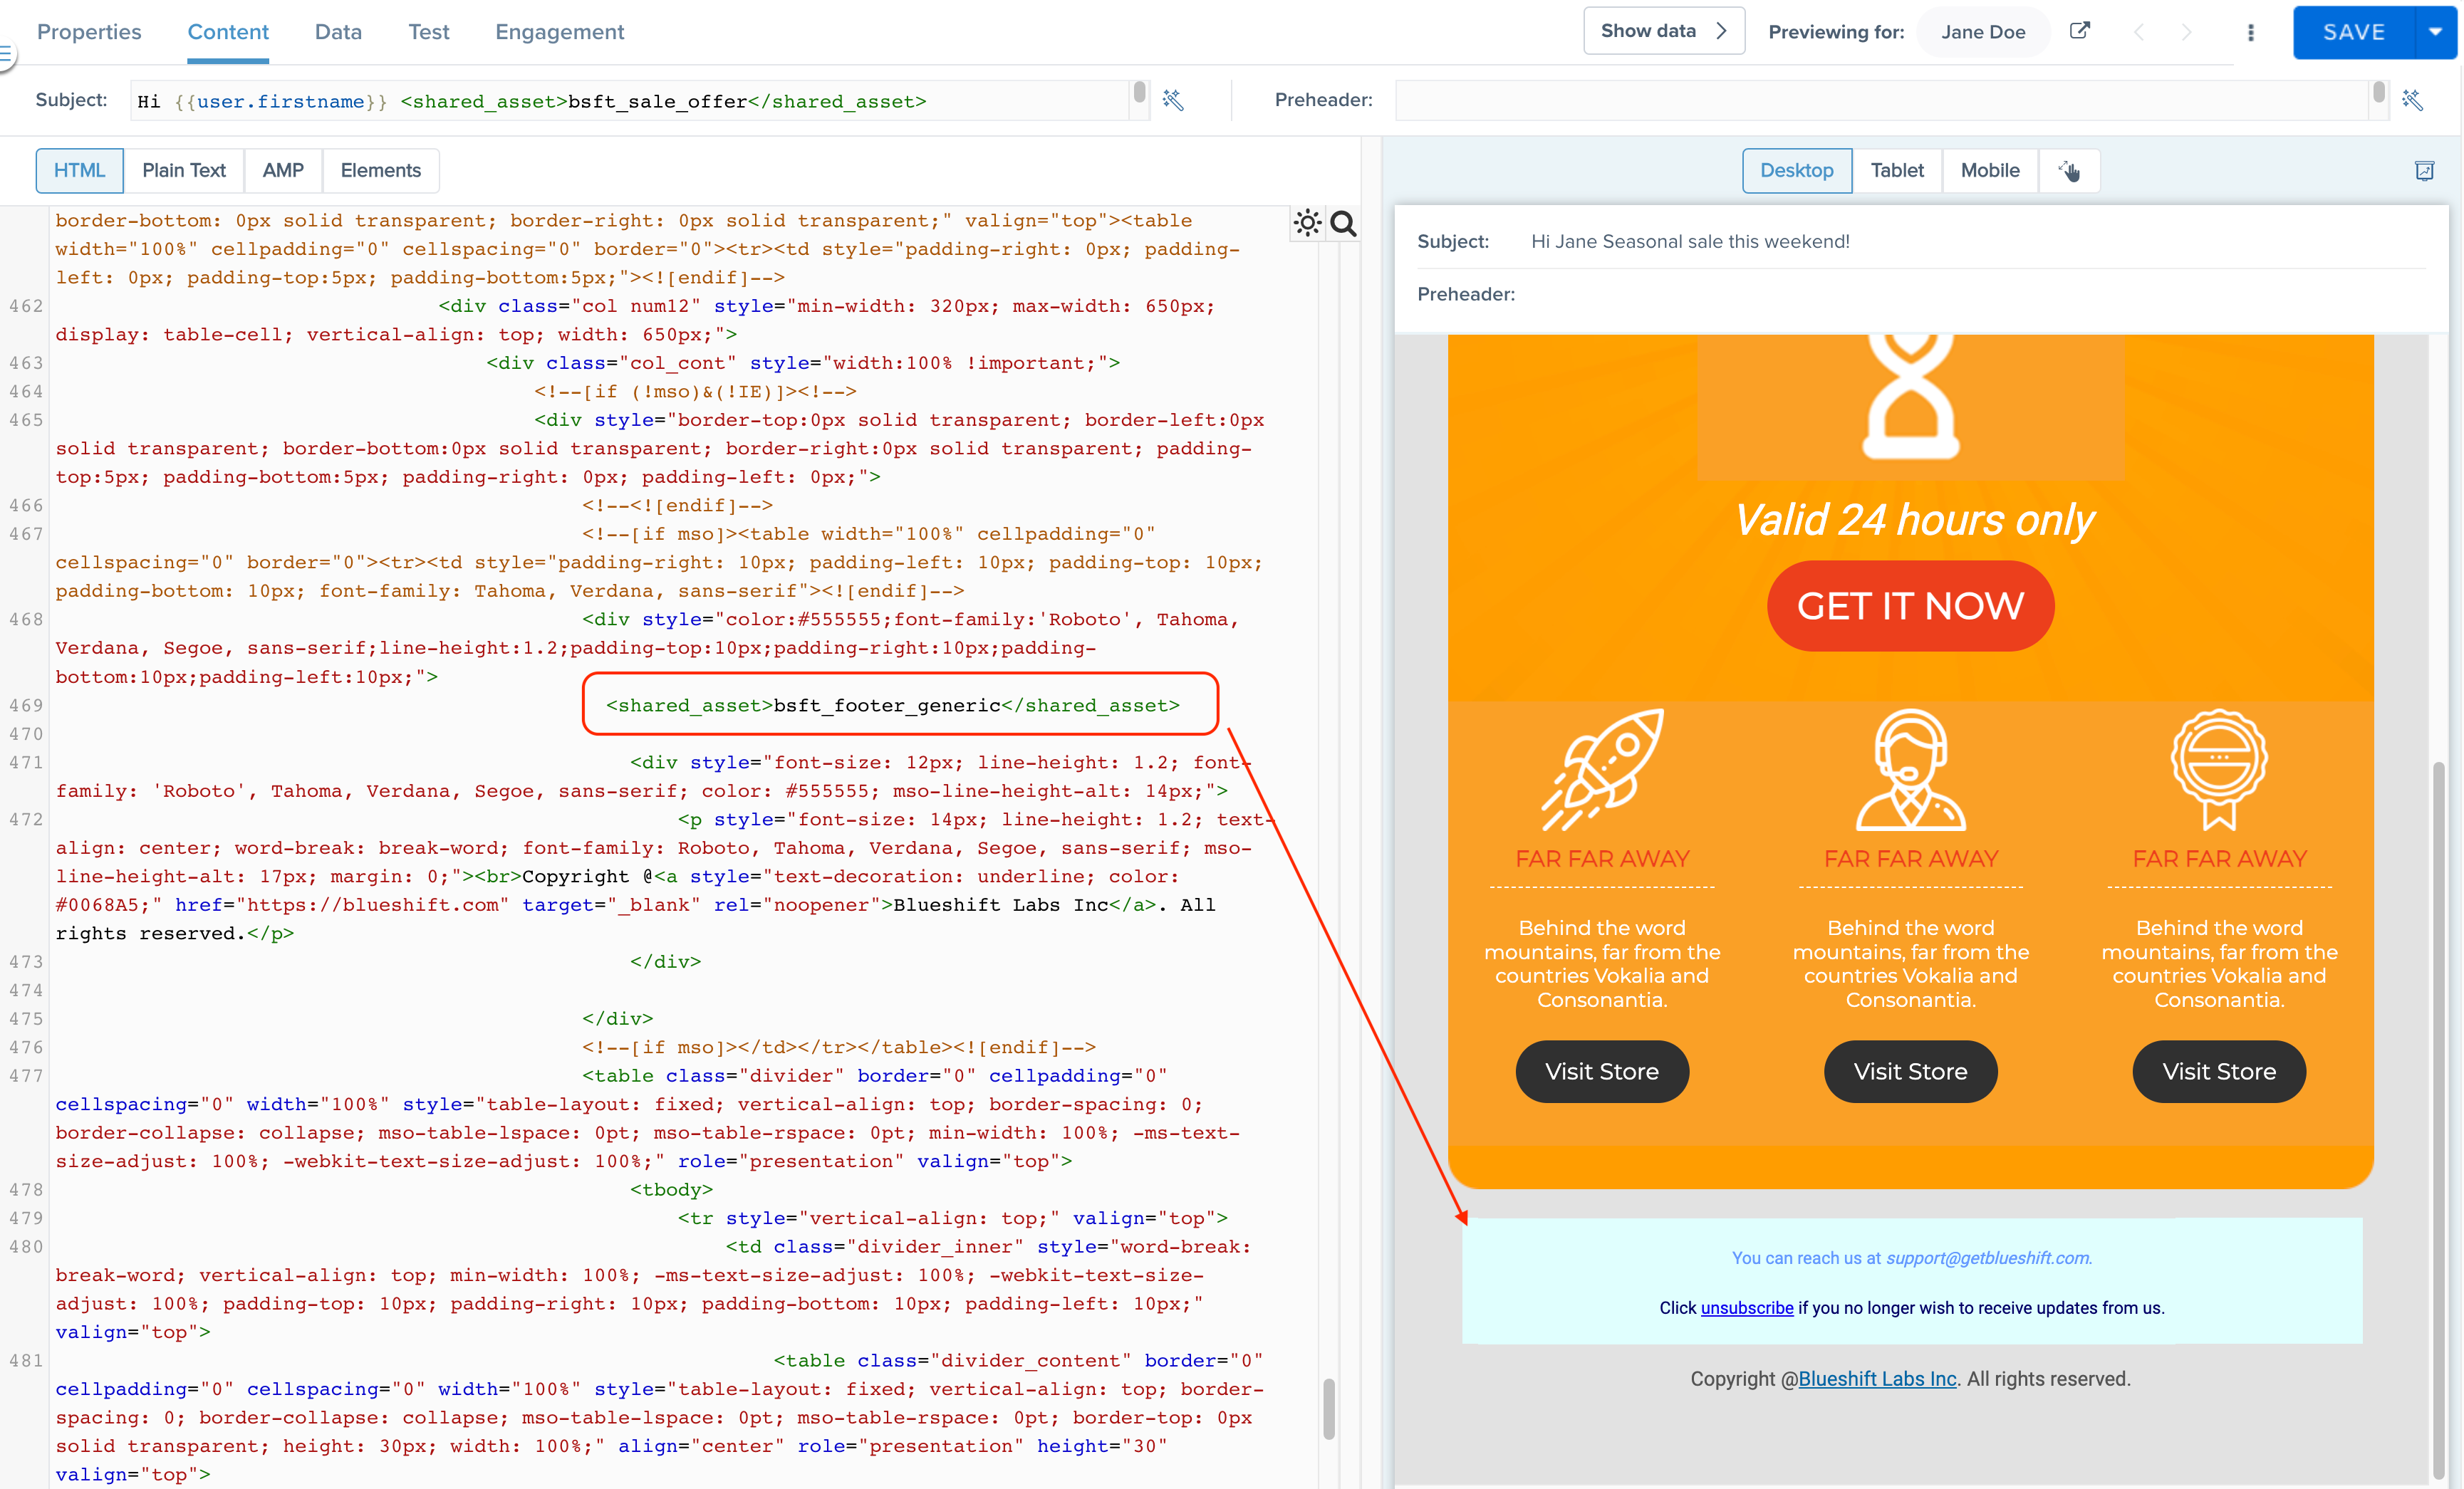Click the support@getblueshift.com email link
Image resolution: width=2464 pixels, height=1489 pixels.
[1988, 1258]
